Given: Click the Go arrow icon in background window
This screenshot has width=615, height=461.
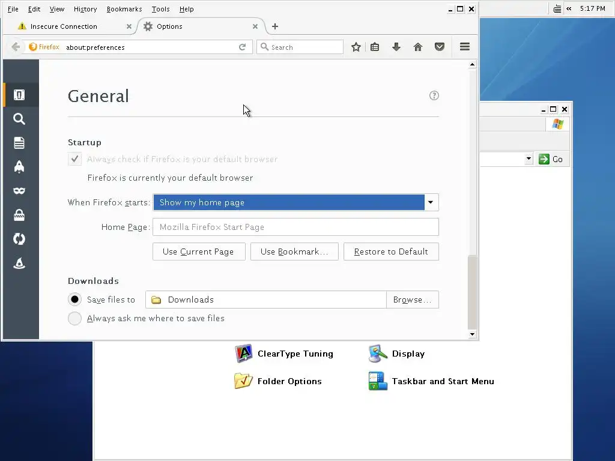Looking at the screenshot, I should tap(544, 158).
